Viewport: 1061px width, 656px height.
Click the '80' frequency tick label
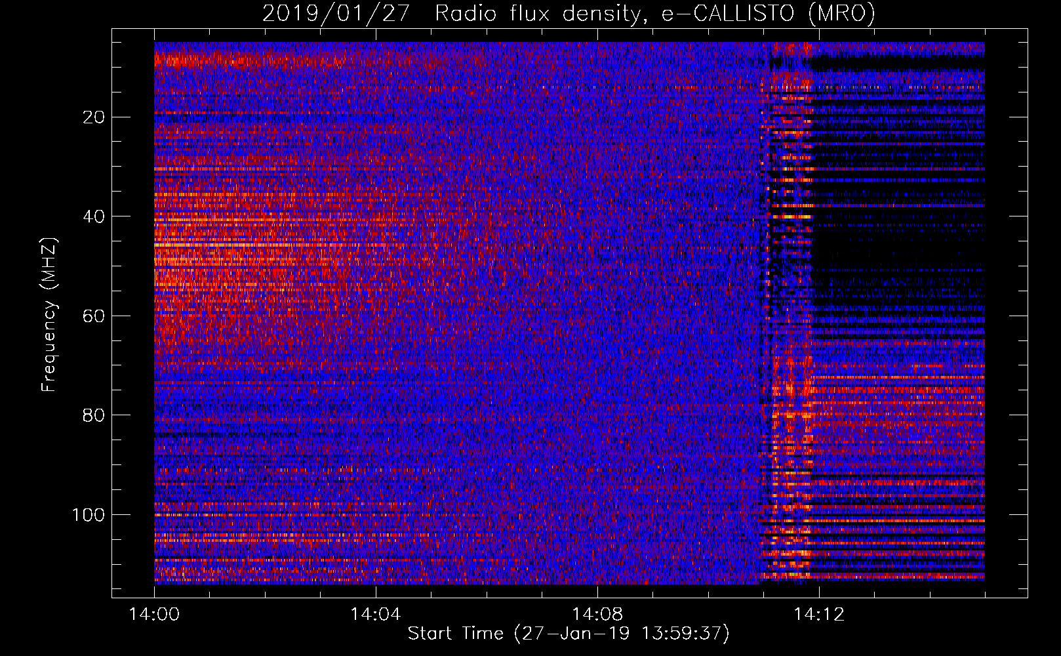click(94, 415)
